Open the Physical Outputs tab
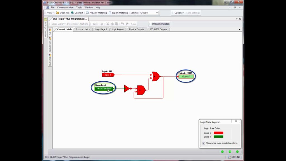Image resolution: width=286 pixels, height=161 pixels. coord(136,29)
